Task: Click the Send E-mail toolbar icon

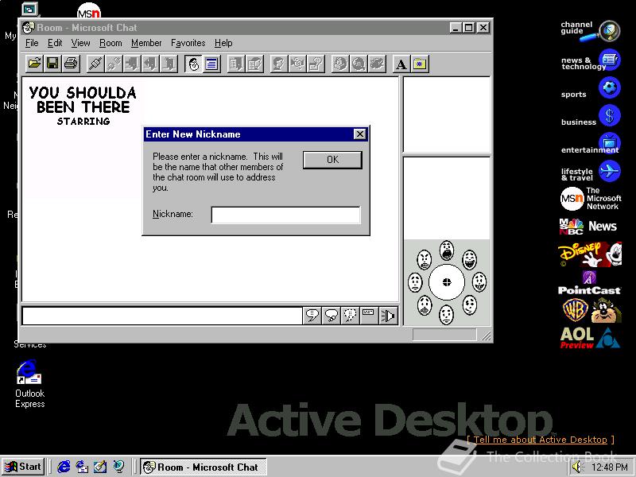Action: pos(340,64)
